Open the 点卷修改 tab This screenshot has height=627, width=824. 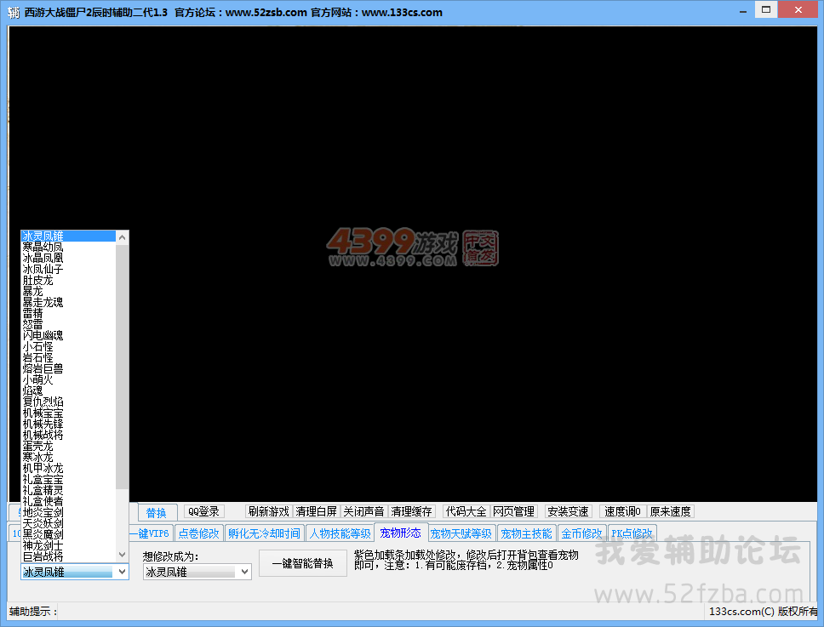click(198, 533)
